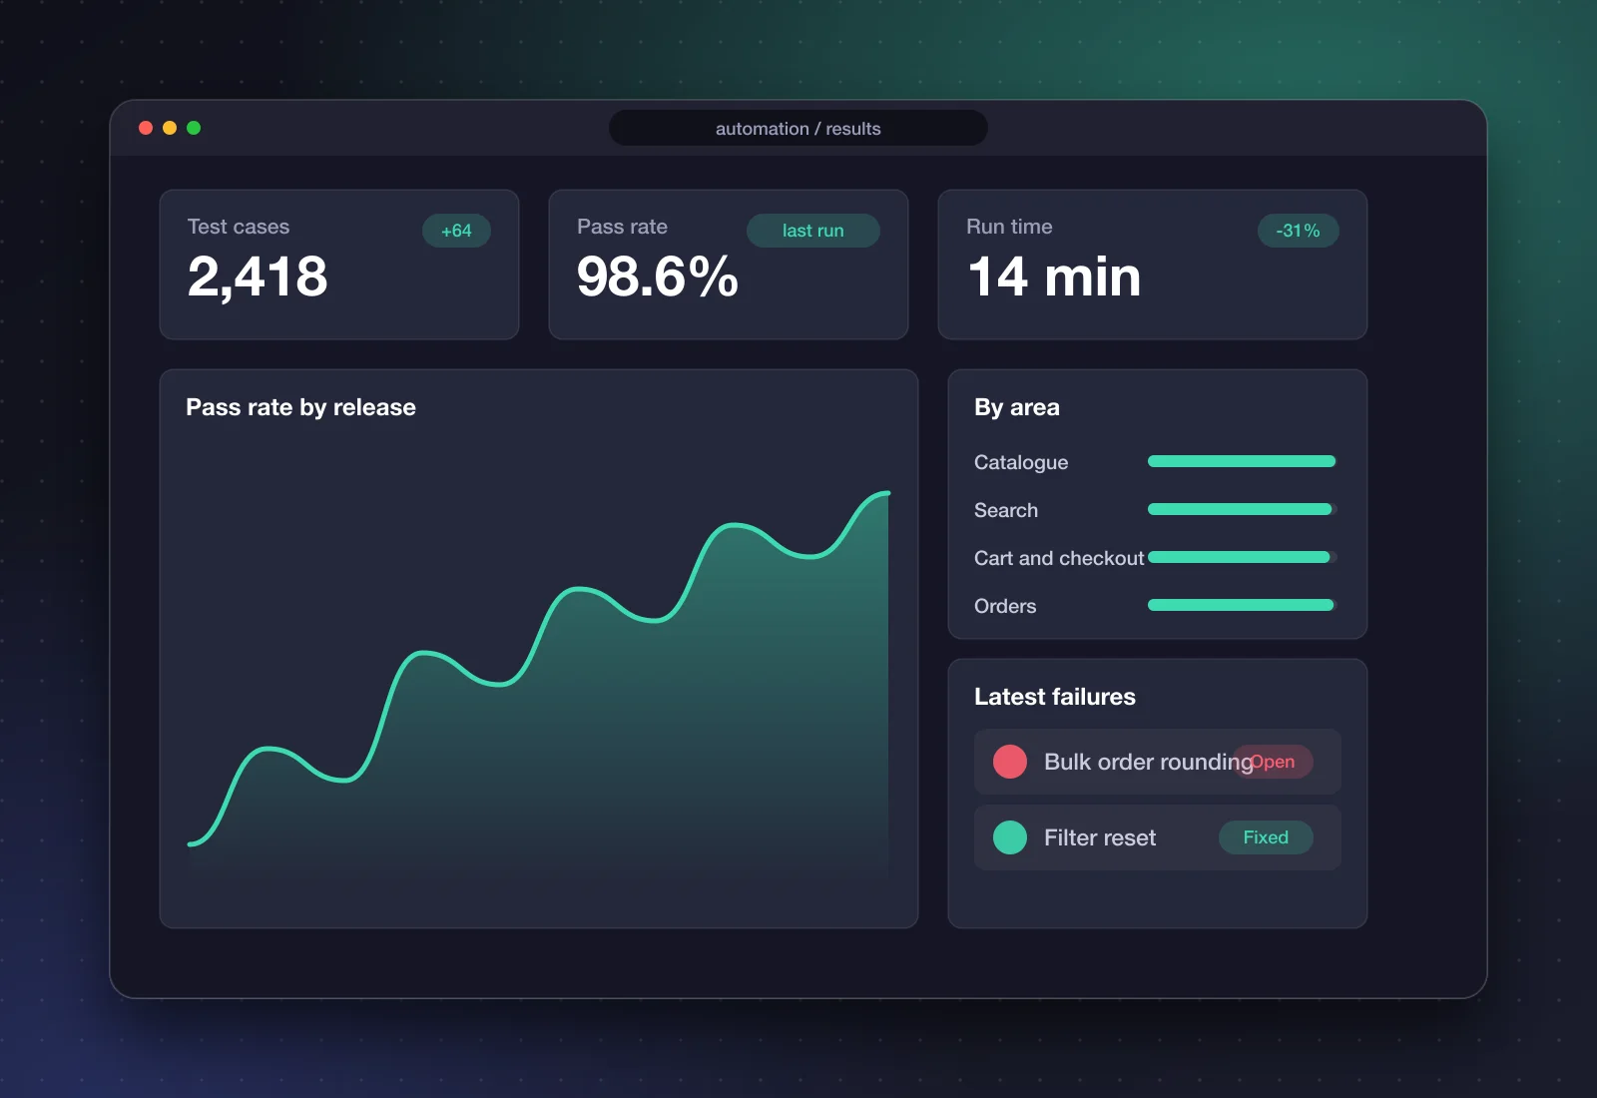Screen dimensions: 1597x1098
Task: Click the Run time label
Action: click(x=1009, y=227)
